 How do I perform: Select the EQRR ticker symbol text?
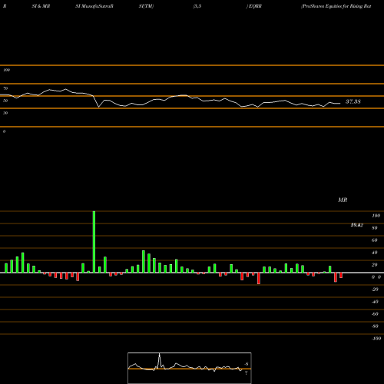(255, 6)
